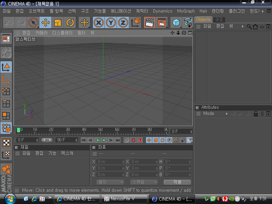Open the 오브젝트 menu
Screen dimensions: 272x204
(37, 11)
